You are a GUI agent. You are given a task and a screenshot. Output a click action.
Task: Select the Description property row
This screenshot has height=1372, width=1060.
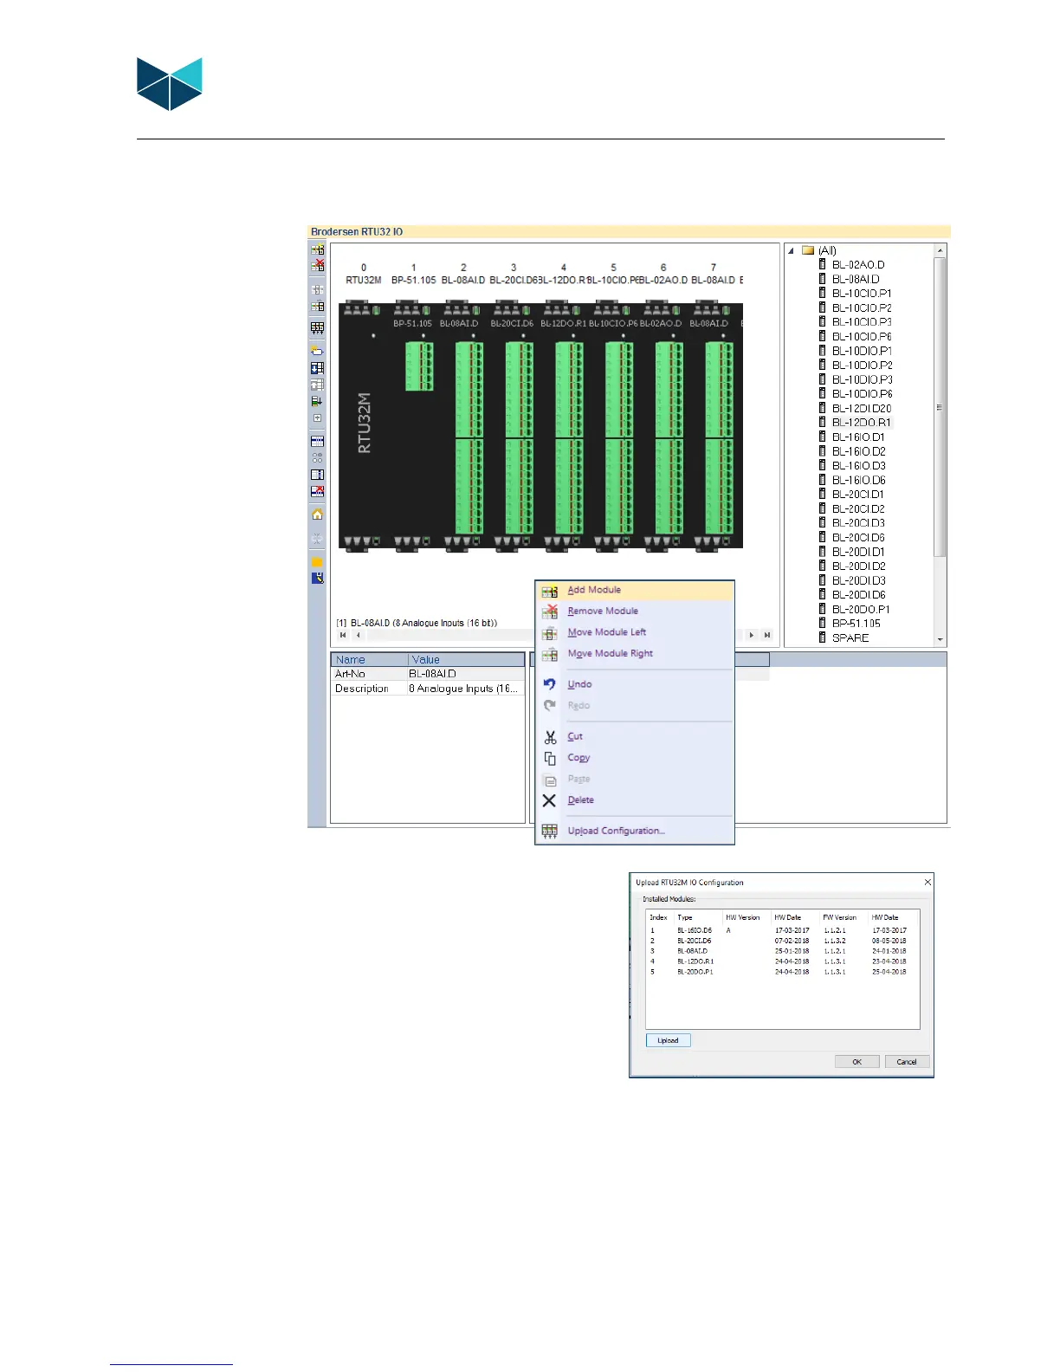click(428, 689)
